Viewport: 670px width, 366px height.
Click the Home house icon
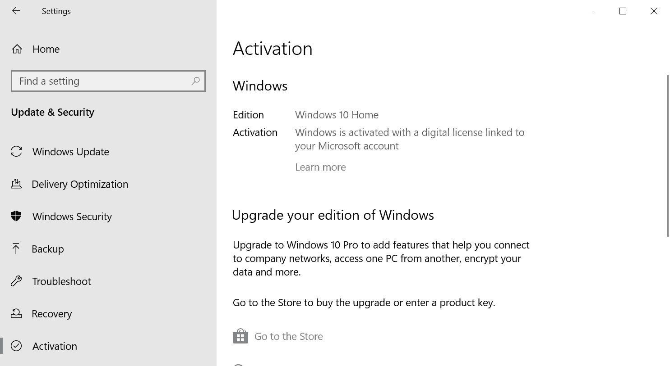pyautogui.click(x=17, y=49)
